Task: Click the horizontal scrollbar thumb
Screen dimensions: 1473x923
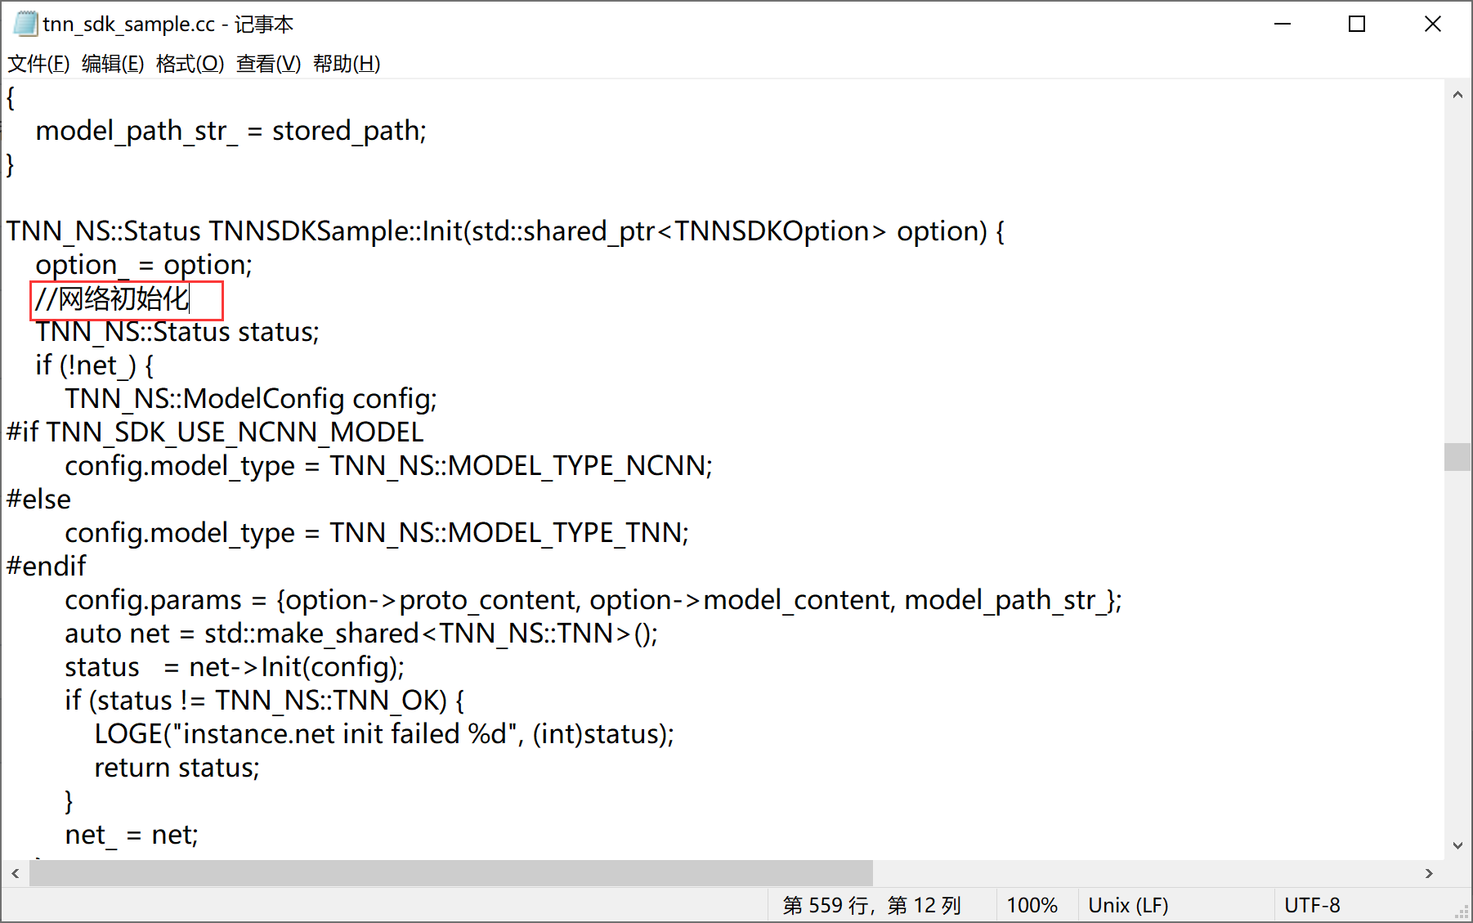Action: point(450,873)
